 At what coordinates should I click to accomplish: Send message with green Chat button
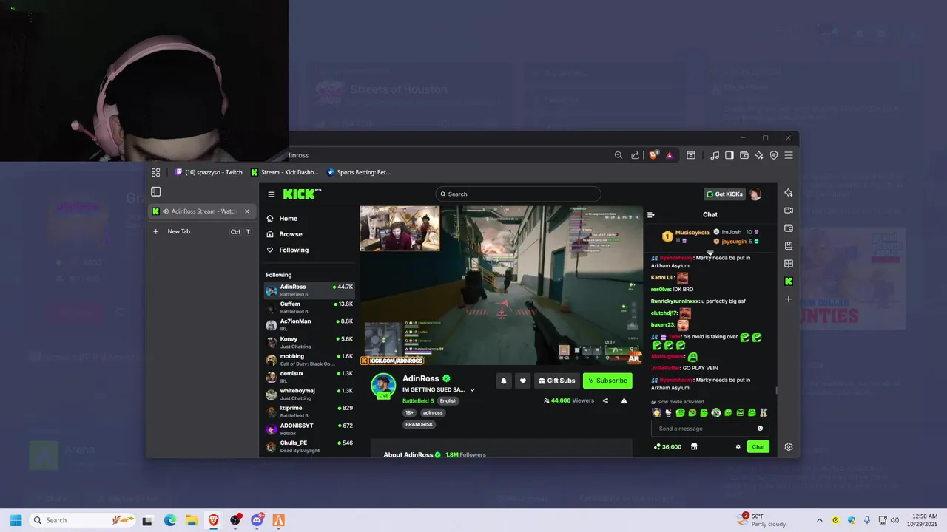click(x=758, y=447)
